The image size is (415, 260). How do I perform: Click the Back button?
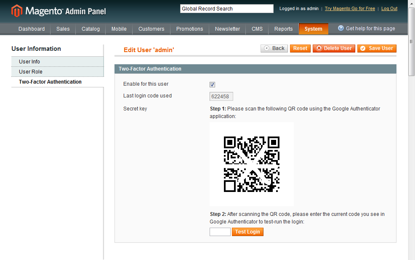click(x=274, y=48)
